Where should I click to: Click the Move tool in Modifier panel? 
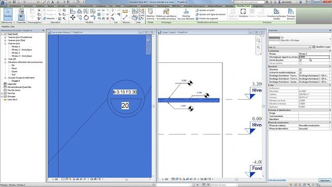73,17
